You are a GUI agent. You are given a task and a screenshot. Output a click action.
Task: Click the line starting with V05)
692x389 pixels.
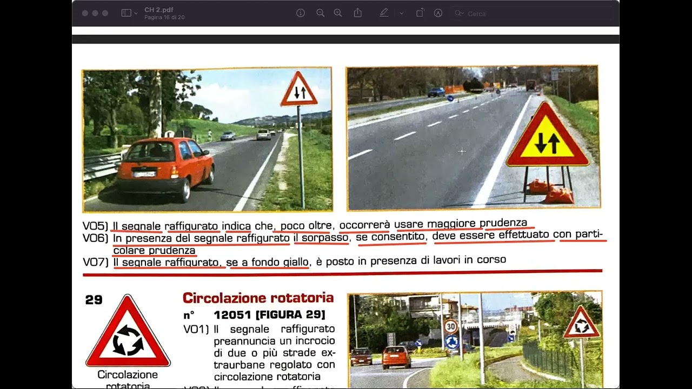tap(305, 224)
